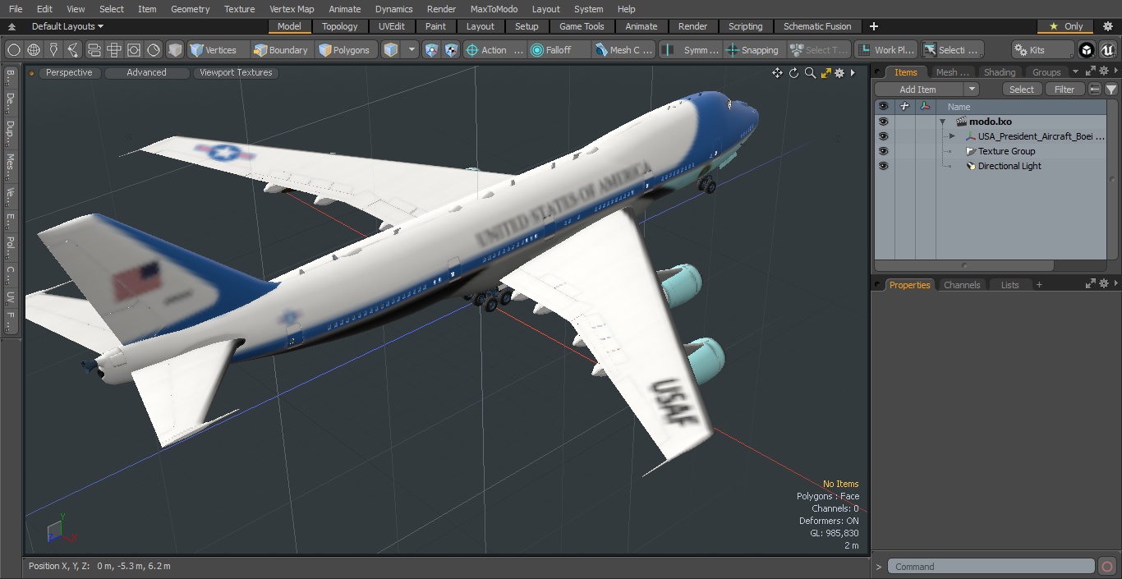Click viewport rotate icon
The width and height of the screenshot is (1122, 579).
tap(793, 73)
